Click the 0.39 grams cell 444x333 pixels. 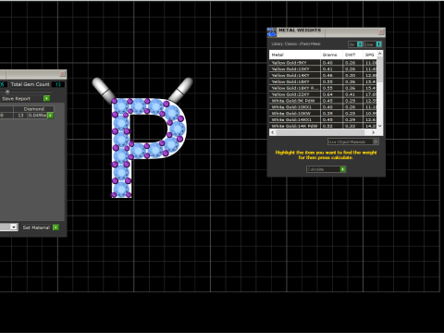(331, 113)
